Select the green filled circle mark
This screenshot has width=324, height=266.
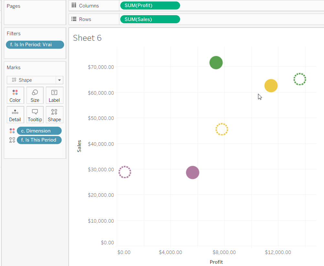click(x=216, y=62)
